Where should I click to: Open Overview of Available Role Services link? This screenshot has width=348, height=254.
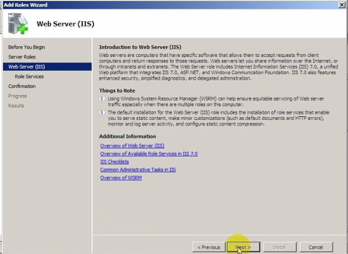coord(149,153)
